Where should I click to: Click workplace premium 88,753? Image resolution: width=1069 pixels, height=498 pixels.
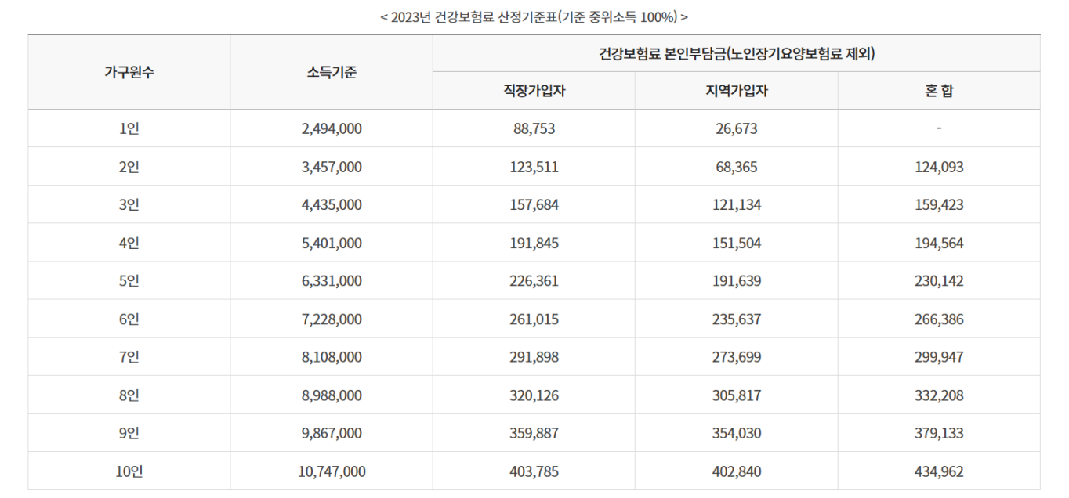coord(534,129)
